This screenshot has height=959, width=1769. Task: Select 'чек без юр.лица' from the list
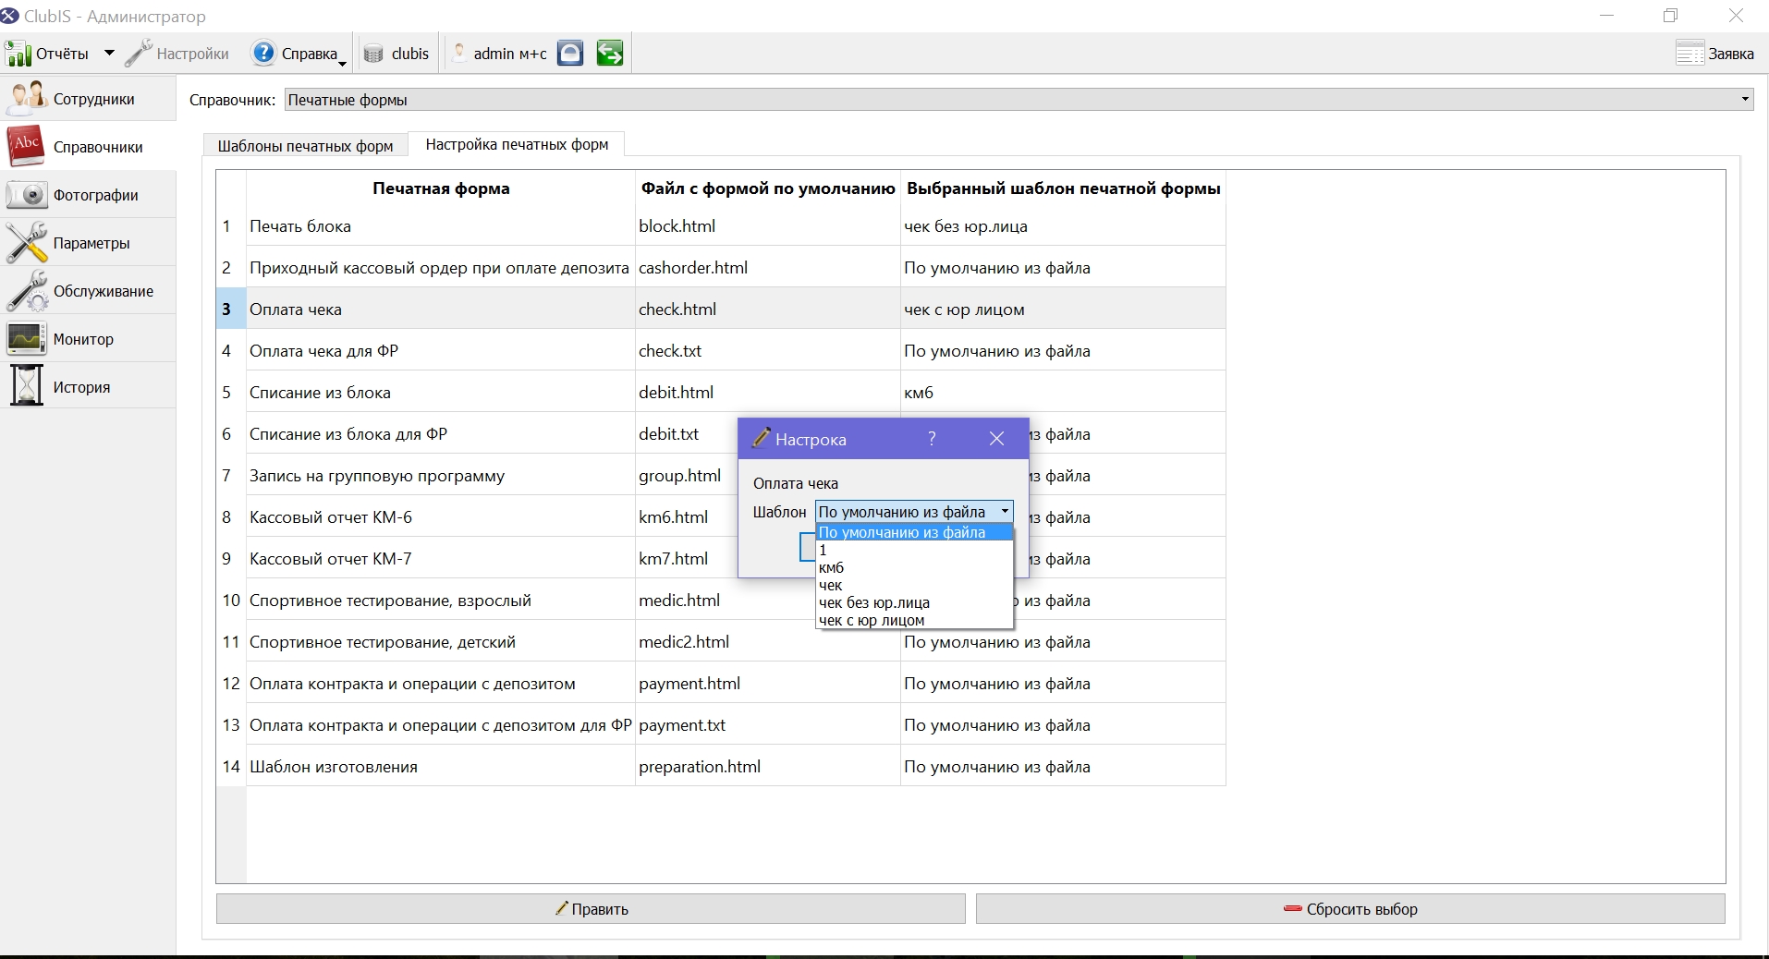click(x=874, y=602)
